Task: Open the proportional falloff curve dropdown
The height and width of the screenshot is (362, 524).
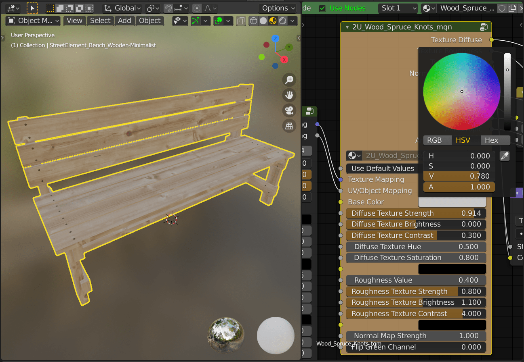Action: 210,8
